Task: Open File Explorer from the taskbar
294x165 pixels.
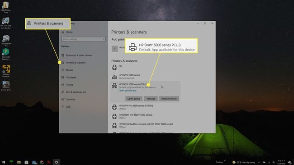Action: coord(19,162)
